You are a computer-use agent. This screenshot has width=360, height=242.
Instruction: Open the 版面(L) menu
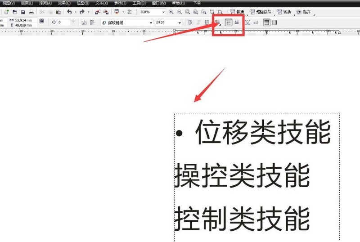pyautogui.click(x=27, y=3)
